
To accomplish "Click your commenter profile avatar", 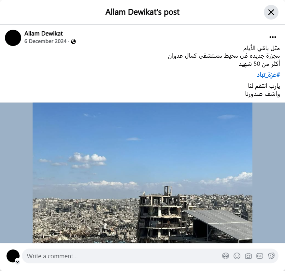I will point(13,256).
